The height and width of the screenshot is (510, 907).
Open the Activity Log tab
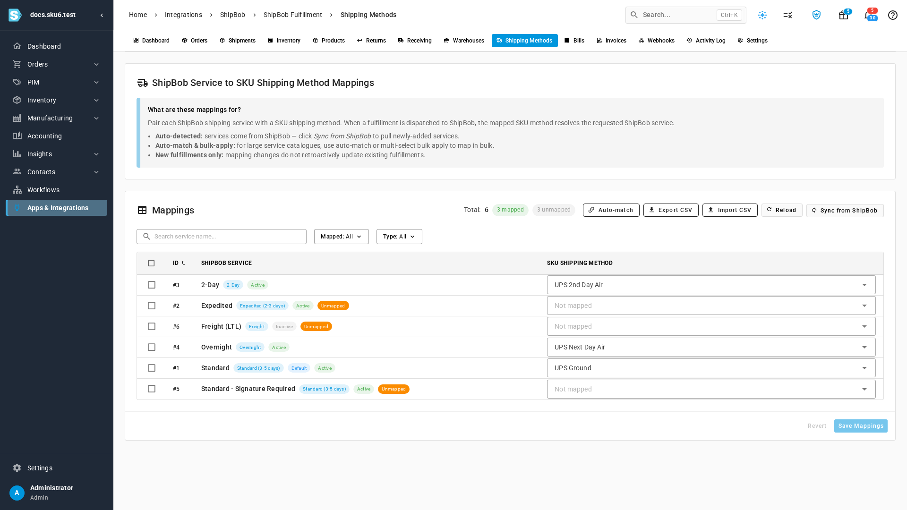[x=706, y=41]
